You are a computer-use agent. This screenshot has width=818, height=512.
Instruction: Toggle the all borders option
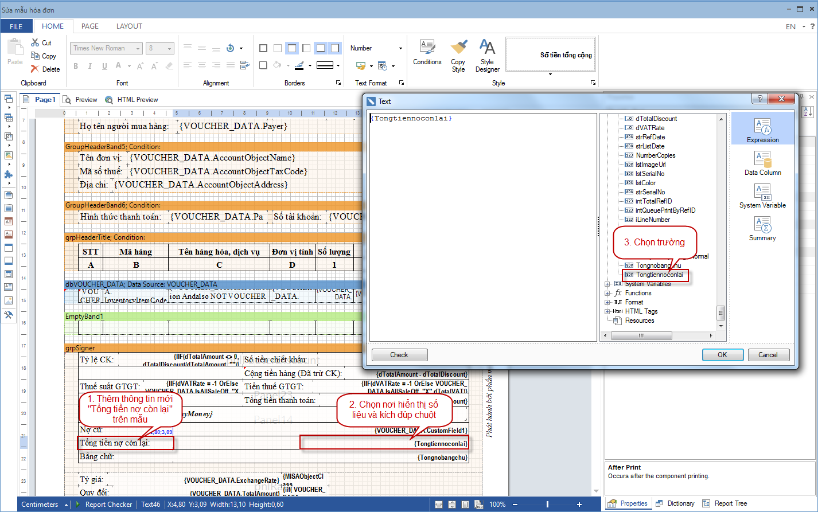(263, 48)
